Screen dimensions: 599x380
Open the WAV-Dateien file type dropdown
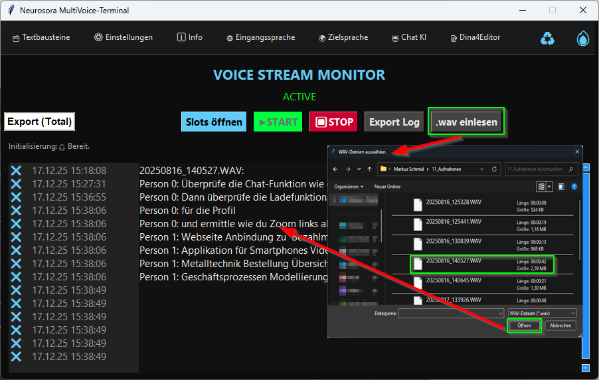tap(541, 313)
